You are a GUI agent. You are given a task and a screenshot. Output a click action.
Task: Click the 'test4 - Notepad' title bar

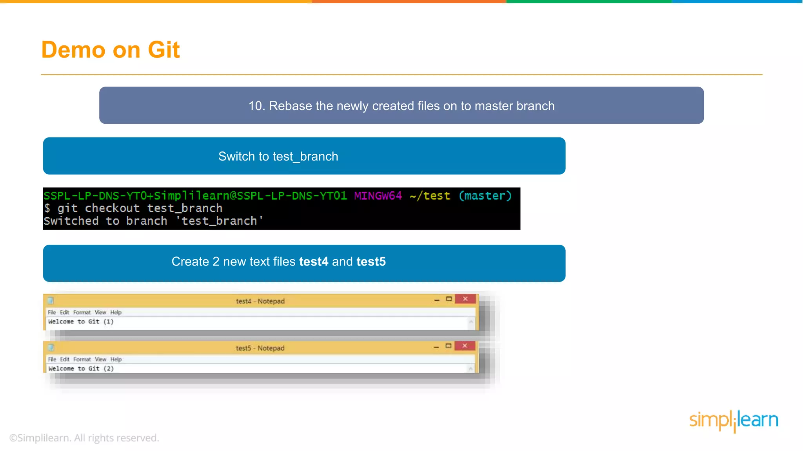[x=260, y=301]
